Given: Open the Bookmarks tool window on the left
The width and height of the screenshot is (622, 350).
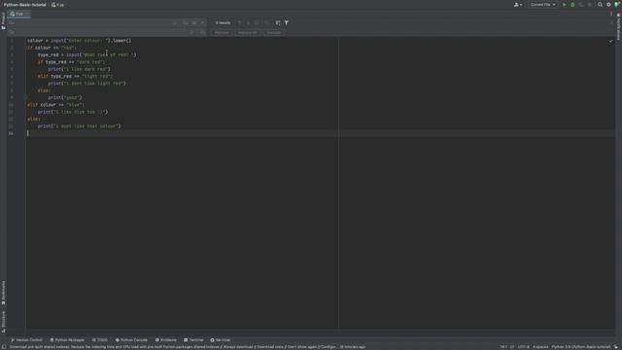Looking at the screenshot, I should pyautogui.click(x=3, y=293).
